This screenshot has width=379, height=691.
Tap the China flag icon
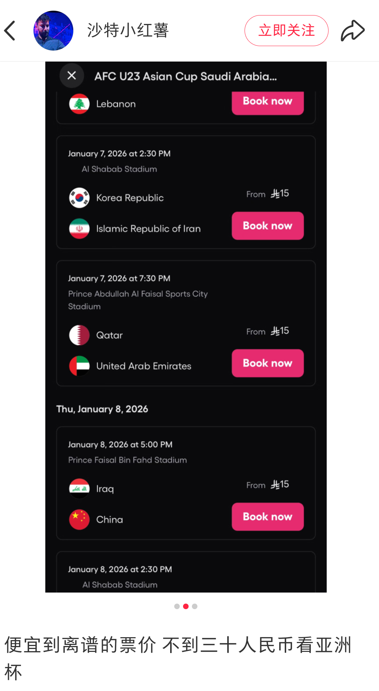pyautogui.click(x=79, y=520)
